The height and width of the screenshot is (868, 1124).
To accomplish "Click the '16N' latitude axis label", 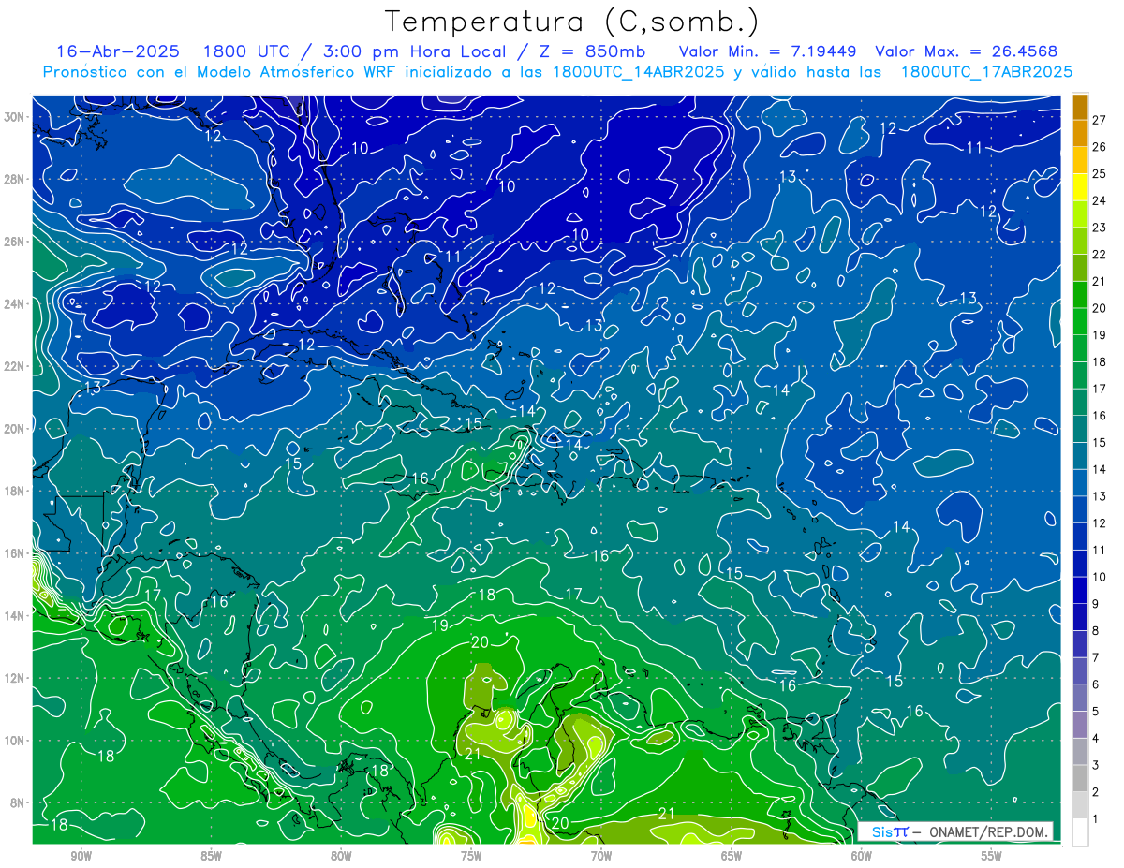I will [x=16, y=553].
